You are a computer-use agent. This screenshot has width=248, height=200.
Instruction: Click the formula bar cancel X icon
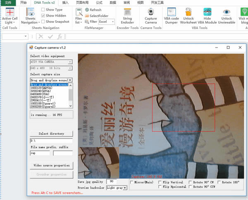[41, 36]
